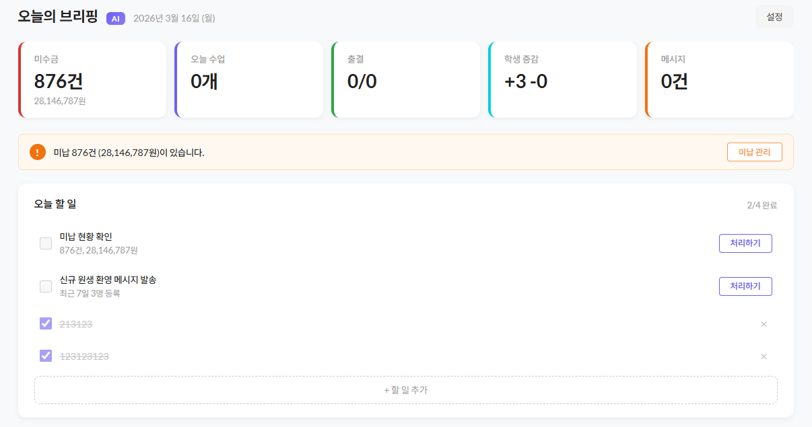Select the 출결 attendance card
The width and height of the screenshot is (812, 427).
click(x=405, y=80)
